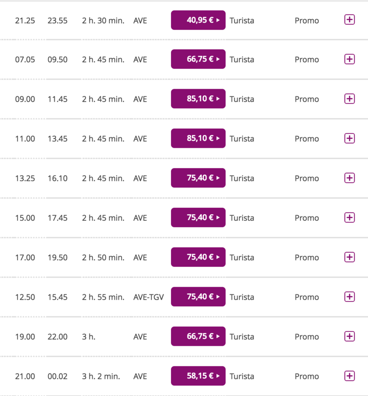The height and width of the screenshot is (396, 368).
Task: Click plus icon on 07.05 train row
Action: tap(349, 59)
